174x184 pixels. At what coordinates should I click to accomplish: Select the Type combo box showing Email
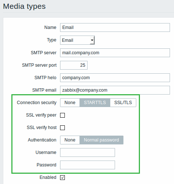pos(77,40)
